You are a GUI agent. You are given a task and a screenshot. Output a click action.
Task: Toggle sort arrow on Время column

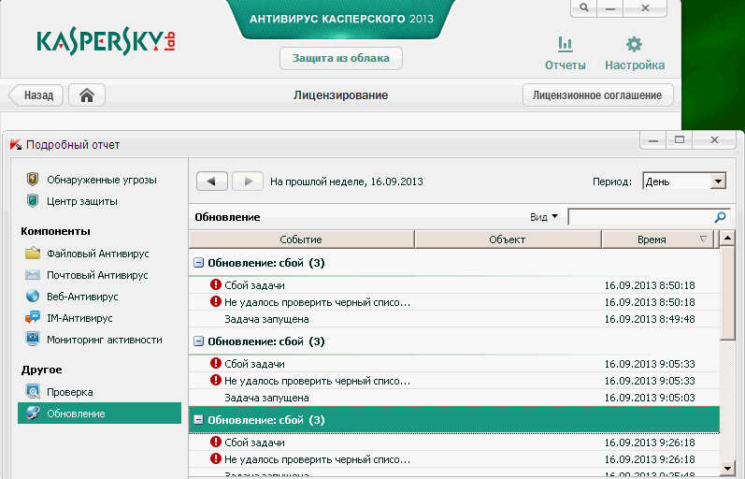pos(703,239)
